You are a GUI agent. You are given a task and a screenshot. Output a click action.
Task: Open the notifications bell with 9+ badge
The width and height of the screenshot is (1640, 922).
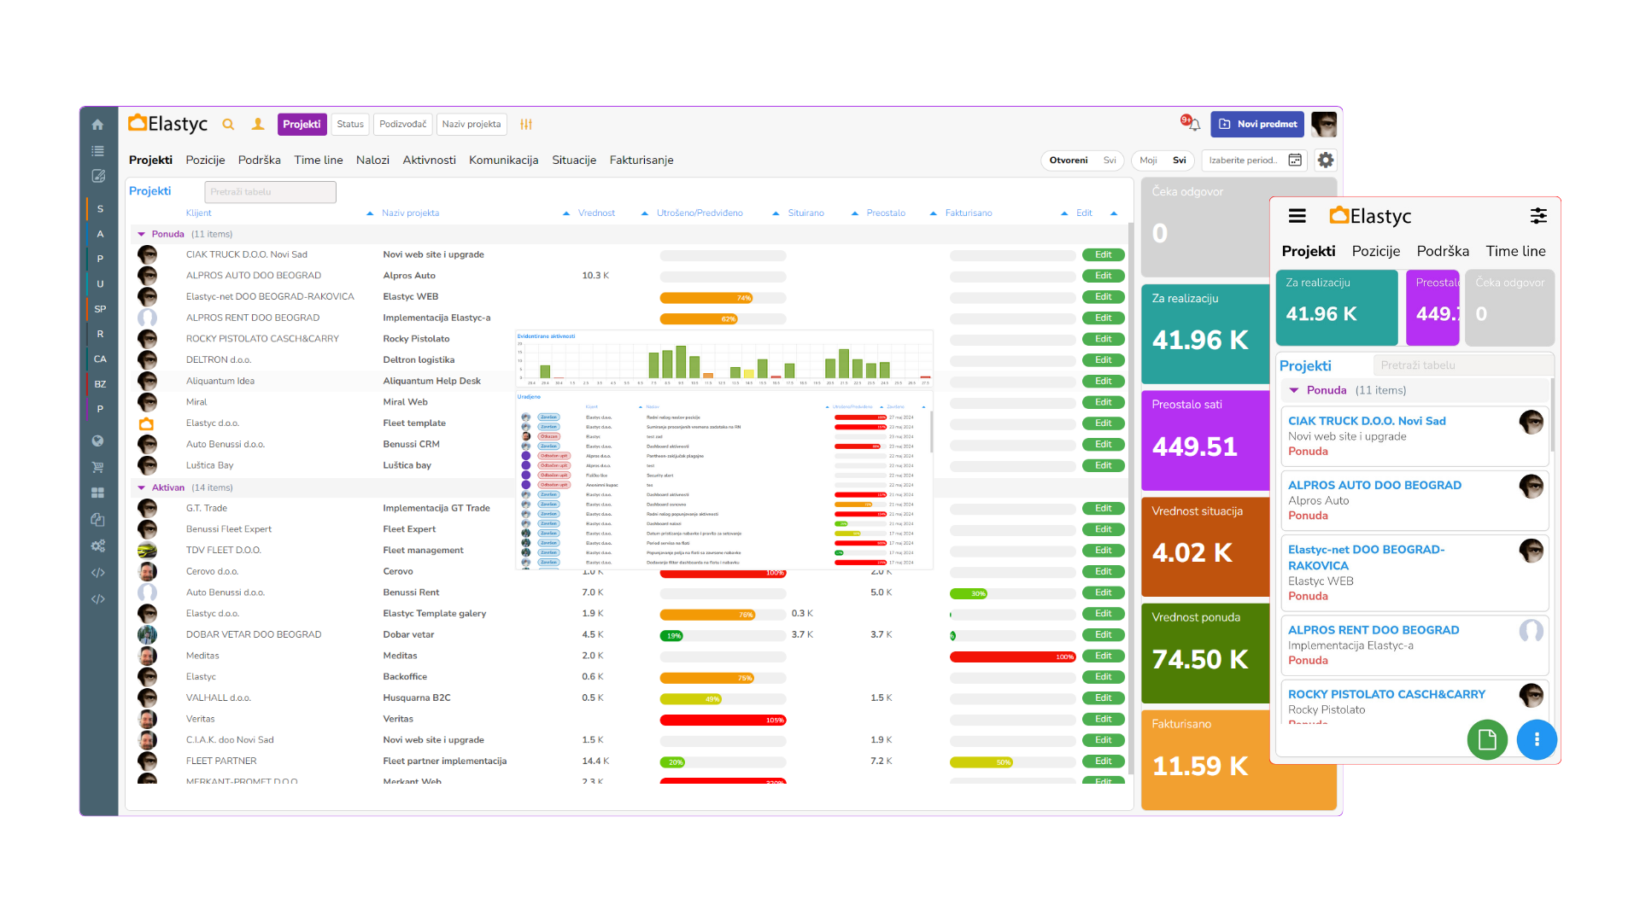pos(1192,124)
